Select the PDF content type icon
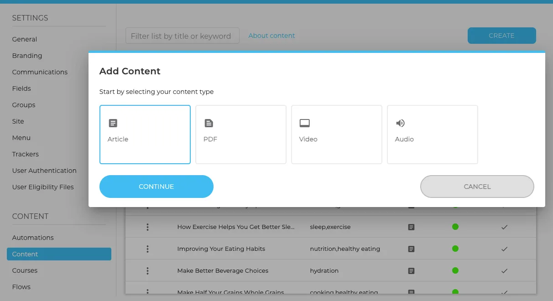553x301 pixels. (x=209, y=123)
